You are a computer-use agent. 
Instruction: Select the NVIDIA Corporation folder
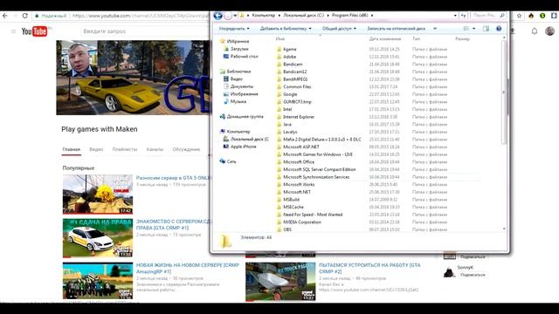coord(302,222)
